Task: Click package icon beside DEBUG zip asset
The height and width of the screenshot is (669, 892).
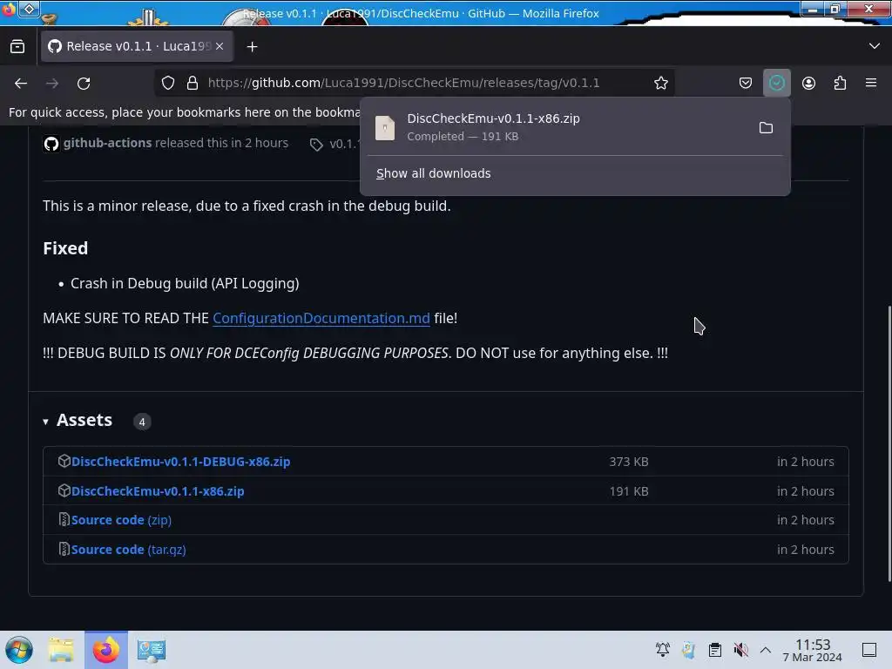Action: 64,461
